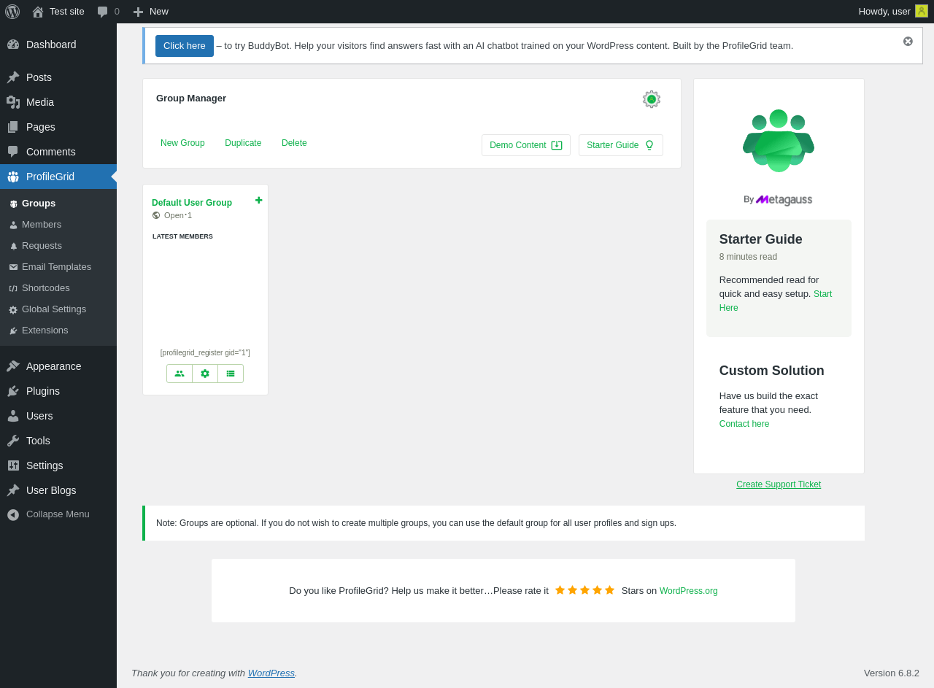Image resolution: width=934 pixels, height=688 pixels.
Task: Click the Start Here link
Action: pos(776,301)
